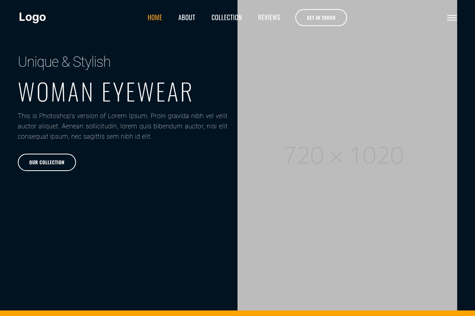Screen dimensions: 475x316
Task: Select the Unique & Stylish subtitle
Action: (64, 62)
